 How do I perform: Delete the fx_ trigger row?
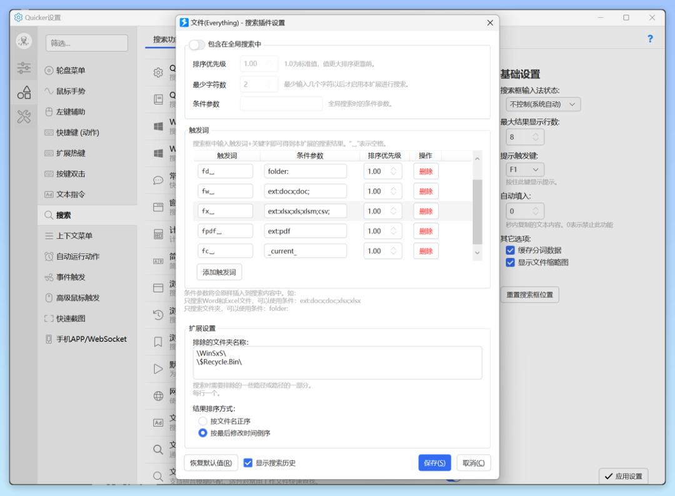(426, 211)
